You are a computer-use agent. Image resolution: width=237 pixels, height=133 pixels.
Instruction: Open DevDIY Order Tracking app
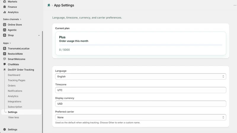click(x=21, y=70)
